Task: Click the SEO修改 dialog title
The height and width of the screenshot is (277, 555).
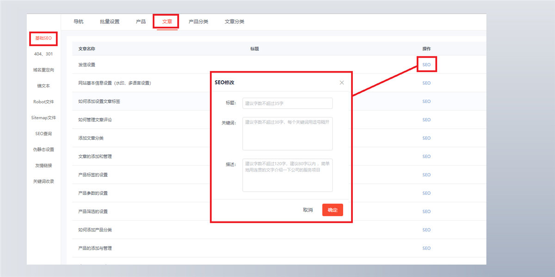Action: coord(225,83)
